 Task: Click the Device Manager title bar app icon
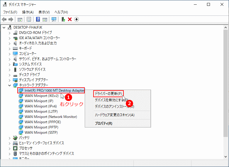click(x=5, y=4)
